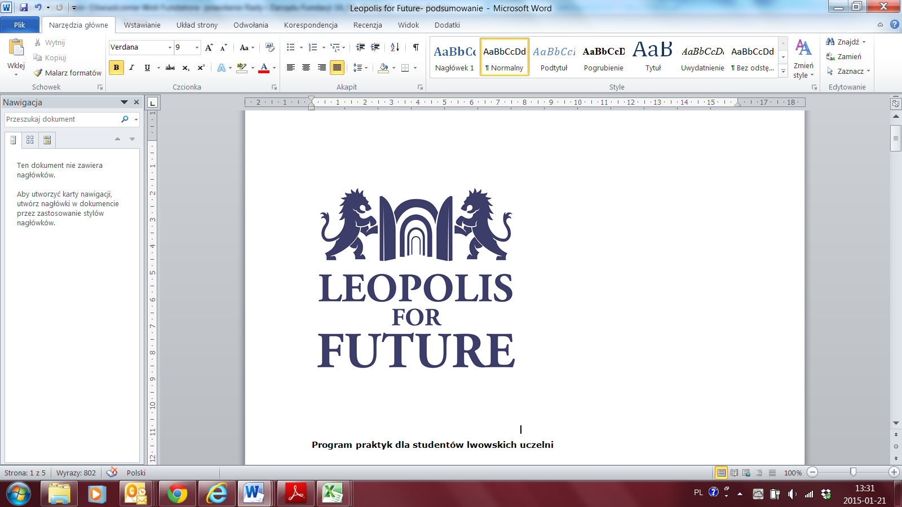Open the Układ strony (Page Layout) tab
Screen dimensions: 902x507
point(197,25)
